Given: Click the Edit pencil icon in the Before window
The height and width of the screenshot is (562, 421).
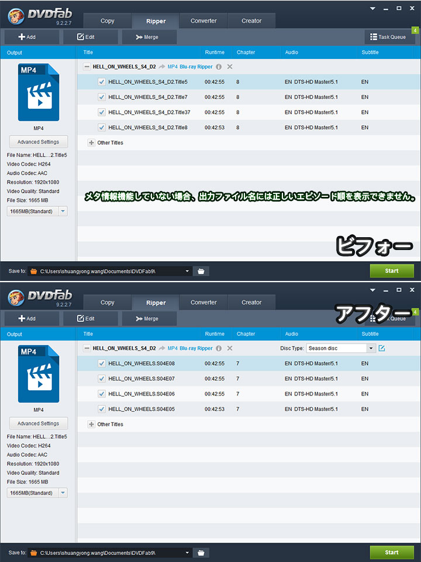Looking at the screenshot, I should coord(80,37).
